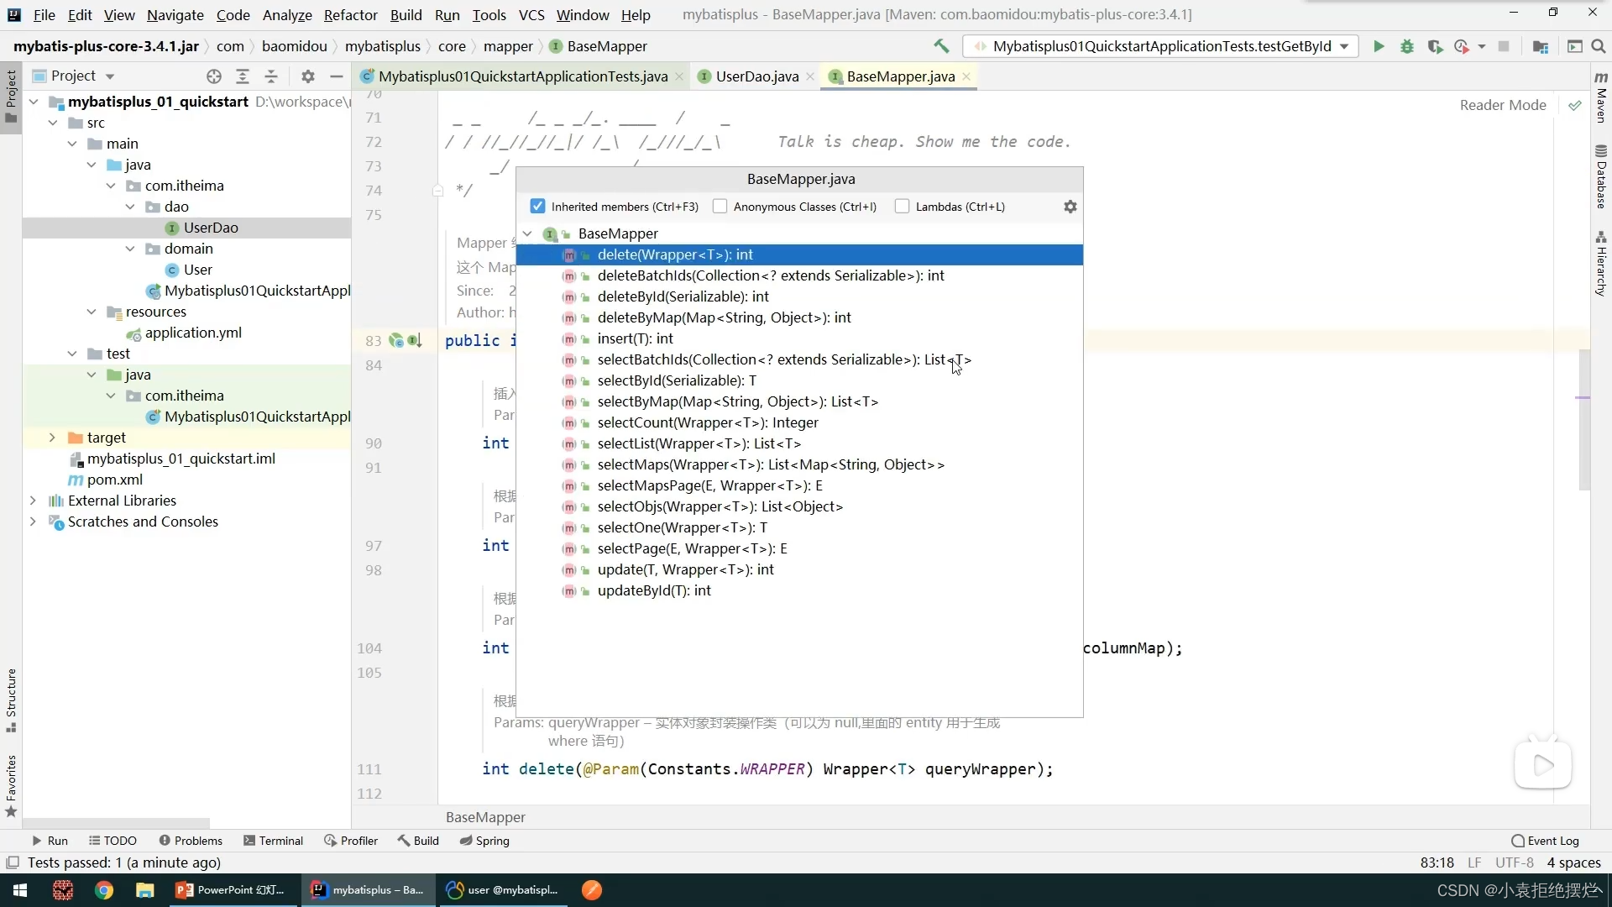Enable Anonymous Classes checkbox

[720, 207]
